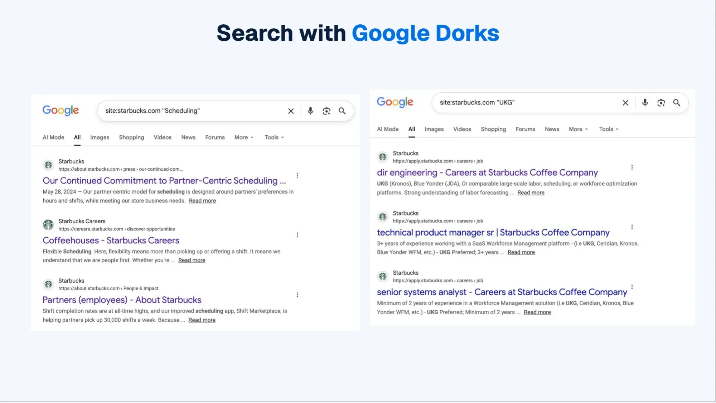Viewport: 716px width, 403px height.
Task: Click Starbucks Careers favicon of Coffeehouses result
Action: (48, 225)
